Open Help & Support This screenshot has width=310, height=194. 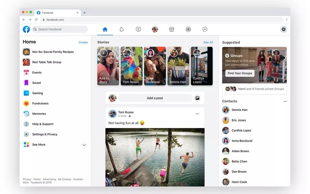point(43,124)
